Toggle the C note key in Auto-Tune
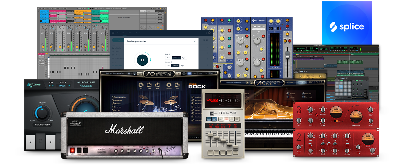 [x=30, y=142]
